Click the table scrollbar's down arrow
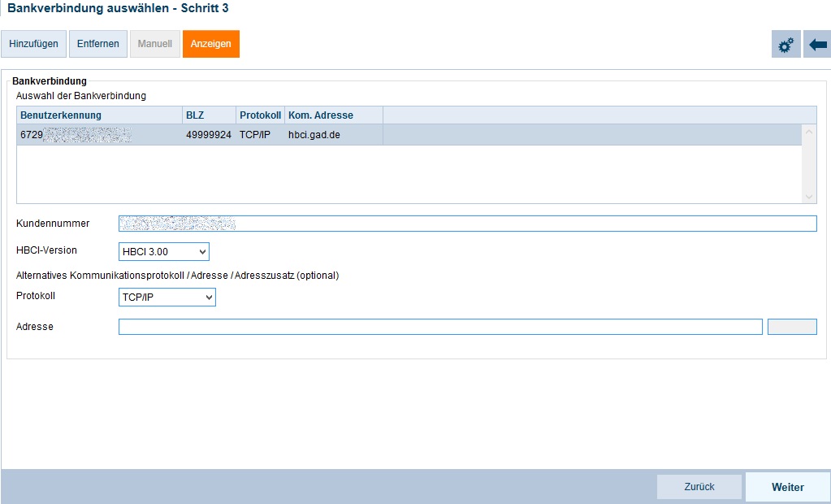 (808, 197)
